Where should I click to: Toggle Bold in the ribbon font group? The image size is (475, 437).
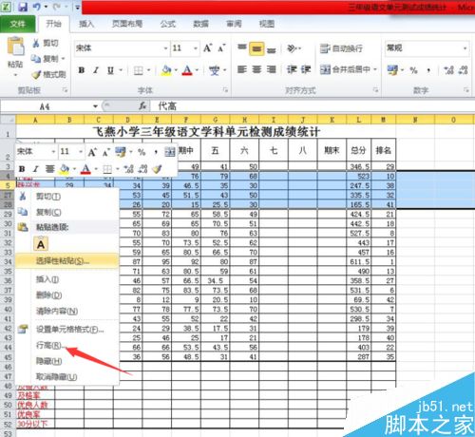82,70
